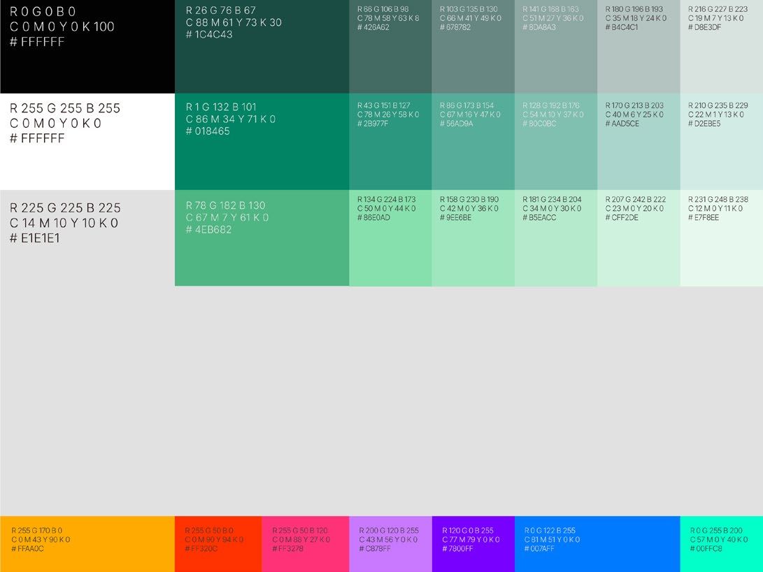Click the text 'R 0 G 255 B 200'
The width and height of the screenshot is (763, 572).
click(716, 531)
